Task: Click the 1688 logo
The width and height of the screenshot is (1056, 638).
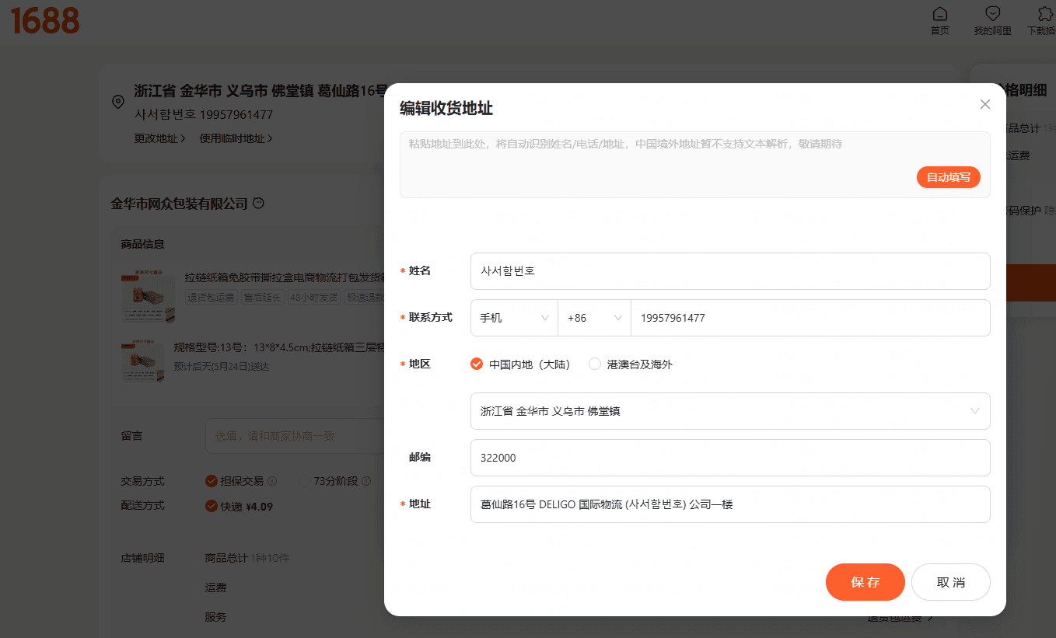Action: point(45,21)
